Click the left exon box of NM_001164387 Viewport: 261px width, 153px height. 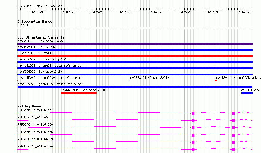(194, 113)
